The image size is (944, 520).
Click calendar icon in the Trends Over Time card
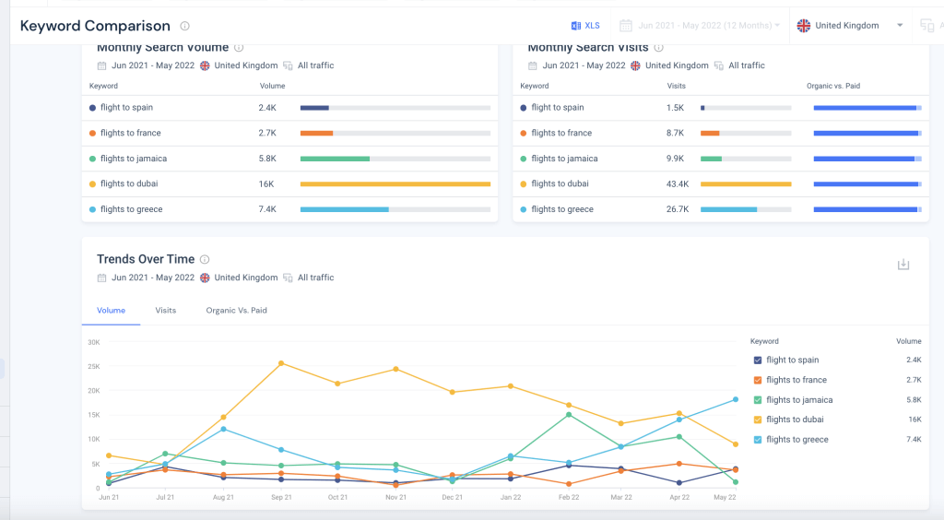coord(101,278)
